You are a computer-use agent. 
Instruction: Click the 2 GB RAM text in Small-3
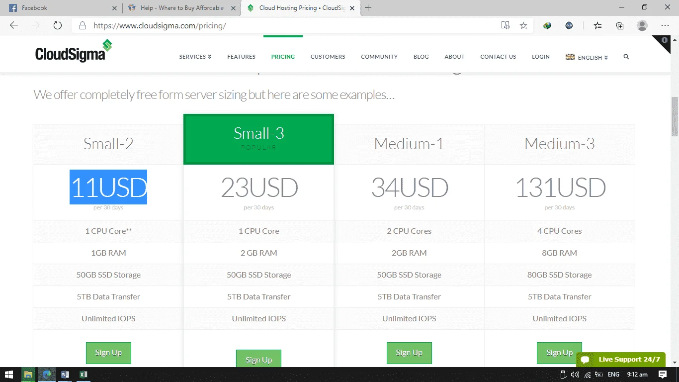(x=259, y=253)
